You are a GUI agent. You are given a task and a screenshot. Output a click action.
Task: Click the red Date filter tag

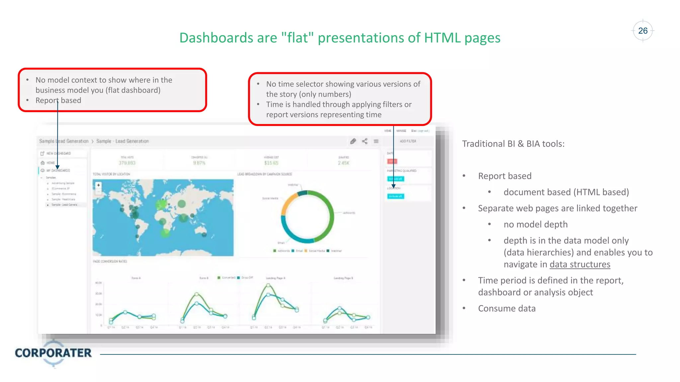(392, 161)
